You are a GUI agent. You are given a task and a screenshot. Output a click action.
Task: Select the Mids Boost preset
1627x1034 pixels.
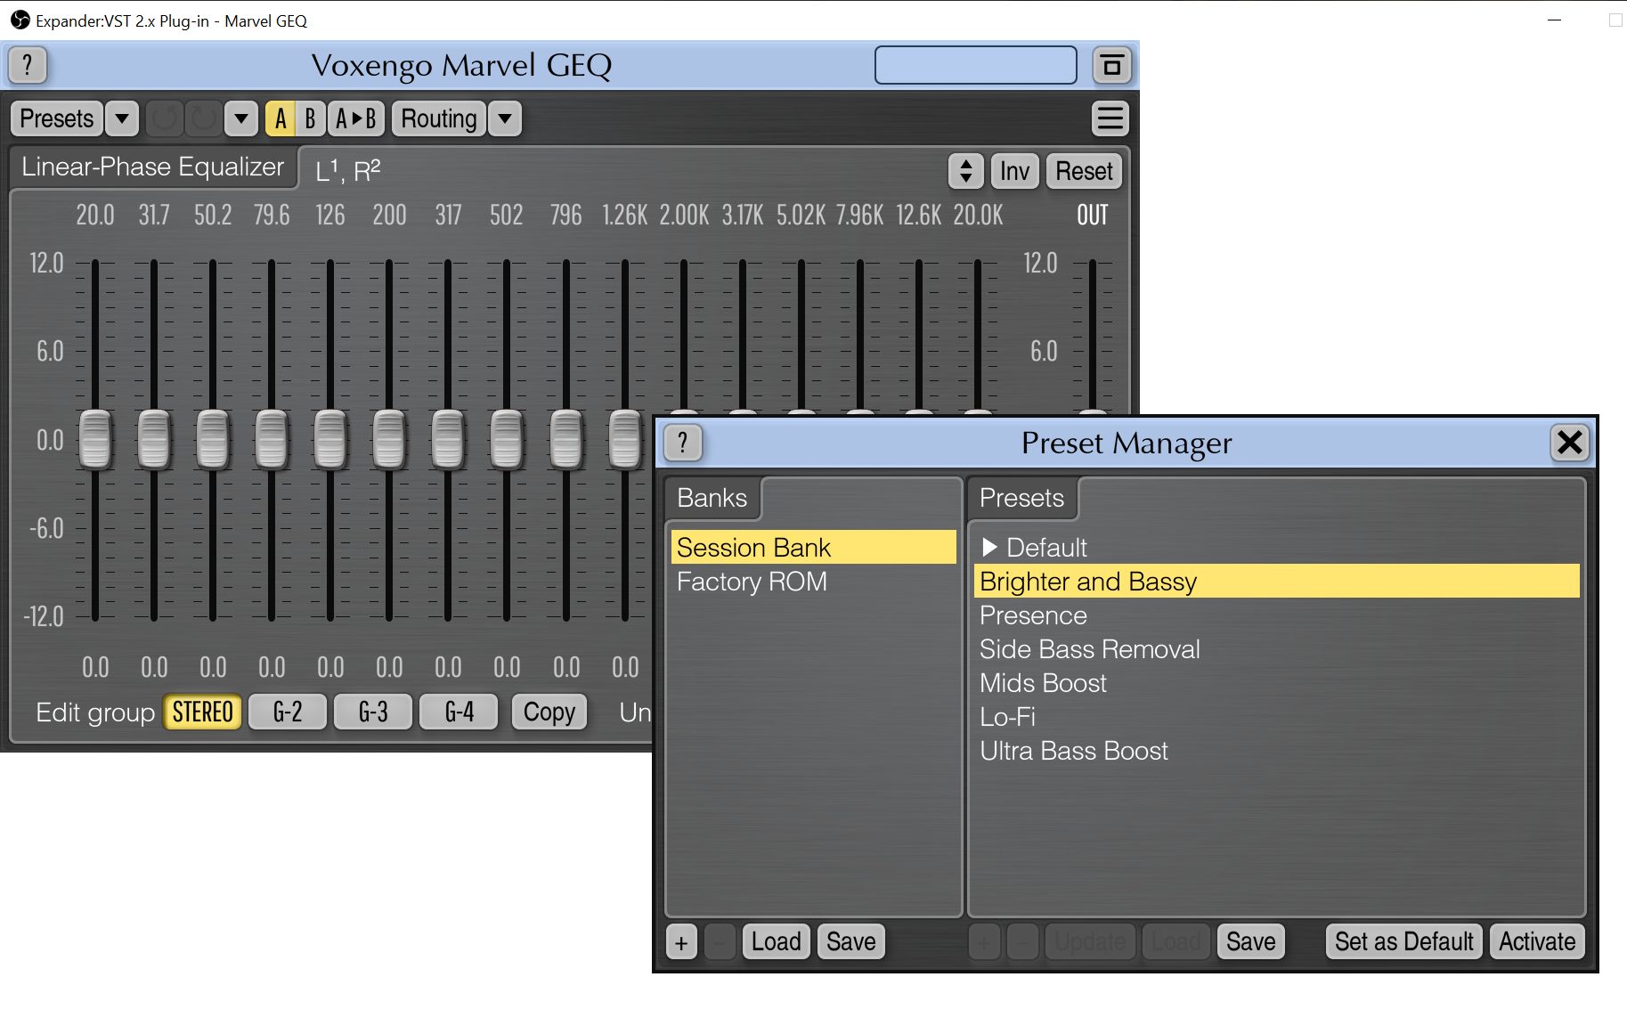click(1277, 683)
